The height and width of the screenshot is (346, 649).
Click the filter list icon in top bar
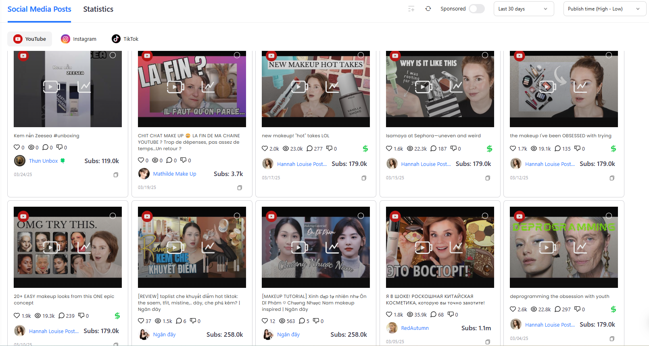click(411, 9)
